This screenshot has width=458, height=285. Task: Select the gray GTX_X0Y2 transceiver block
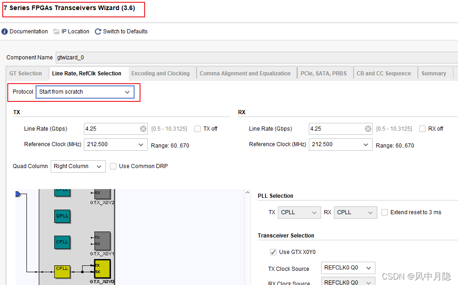coord(103,194)
